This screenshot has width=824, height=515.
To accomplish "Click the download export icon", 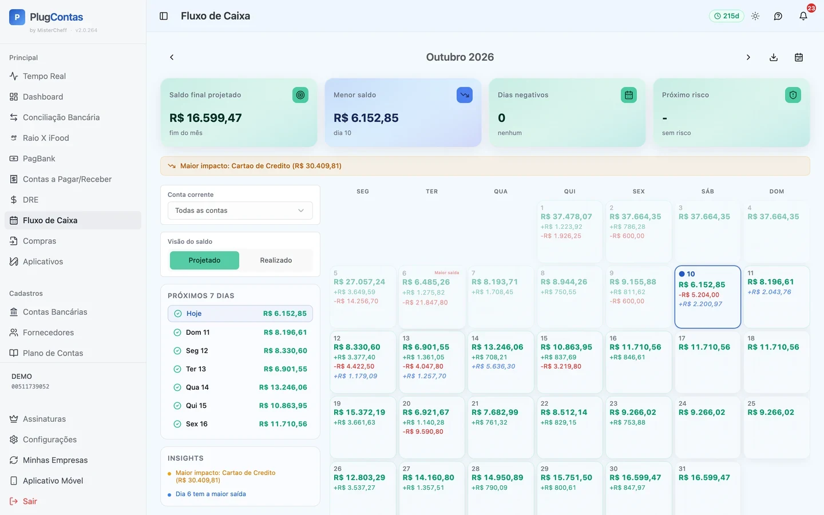I will pyautogui.click(x=774, y=57).
